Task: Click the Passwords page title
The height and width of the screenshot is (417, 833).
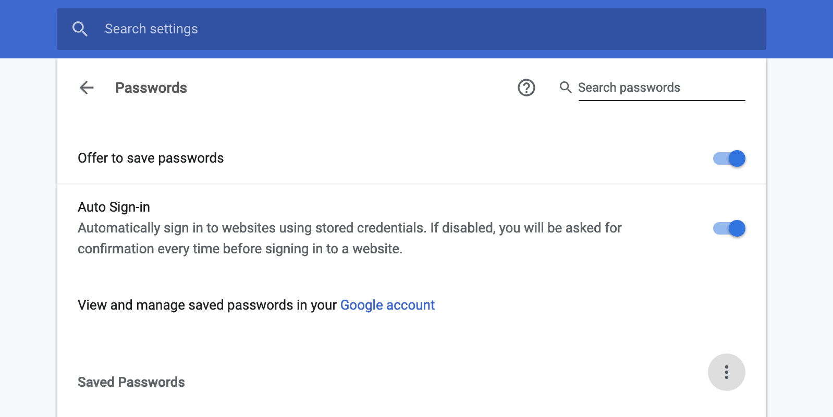Action: tap(151, 88)
